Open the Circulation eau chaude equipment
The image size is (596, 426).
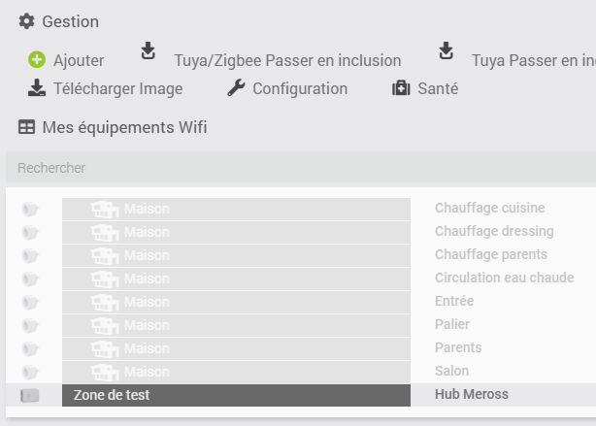click(505, 278)
